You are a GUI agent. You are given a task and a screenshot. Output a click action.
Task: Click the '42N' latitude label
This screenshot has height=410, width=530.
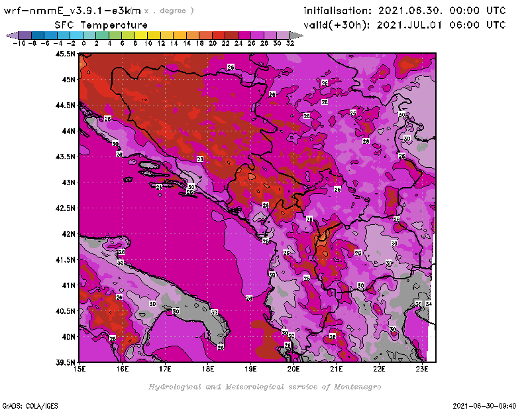(x=69, y=234)
